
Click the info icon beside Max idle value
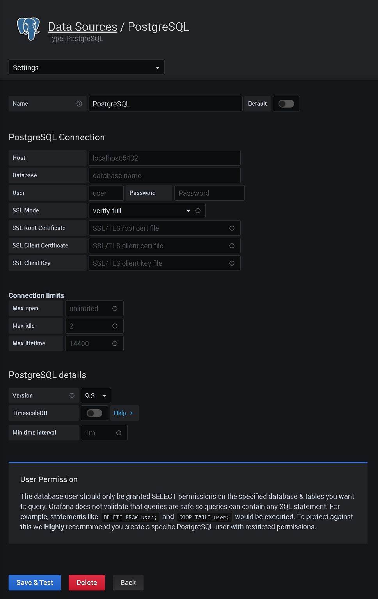(x=114, y=326)
